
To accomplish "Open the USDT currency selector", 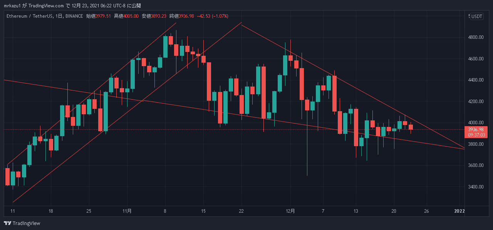I will coord(477,16).
